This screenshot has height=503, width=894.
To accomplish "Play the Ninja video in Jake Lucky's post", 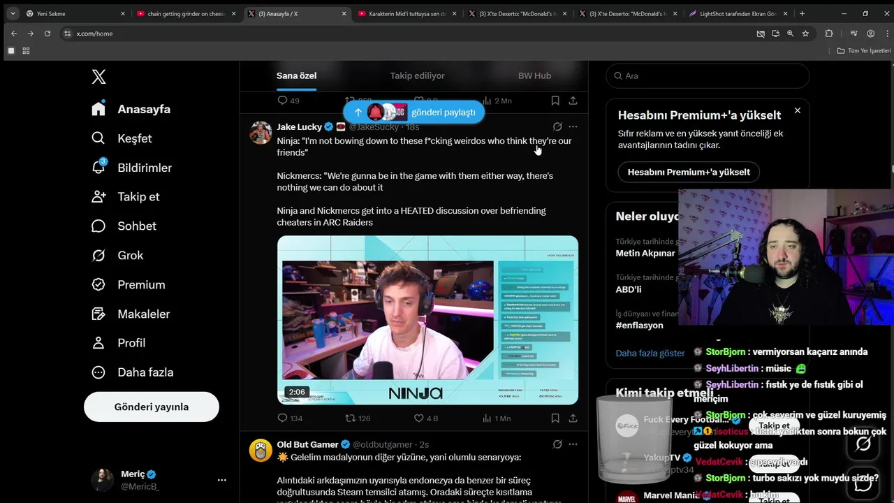I will [427, 320].
